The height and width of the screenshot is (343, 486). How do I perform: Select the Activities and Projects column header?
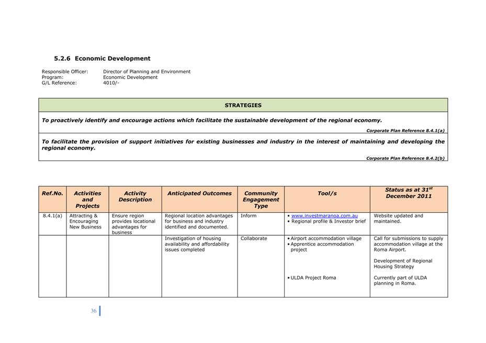87,199
